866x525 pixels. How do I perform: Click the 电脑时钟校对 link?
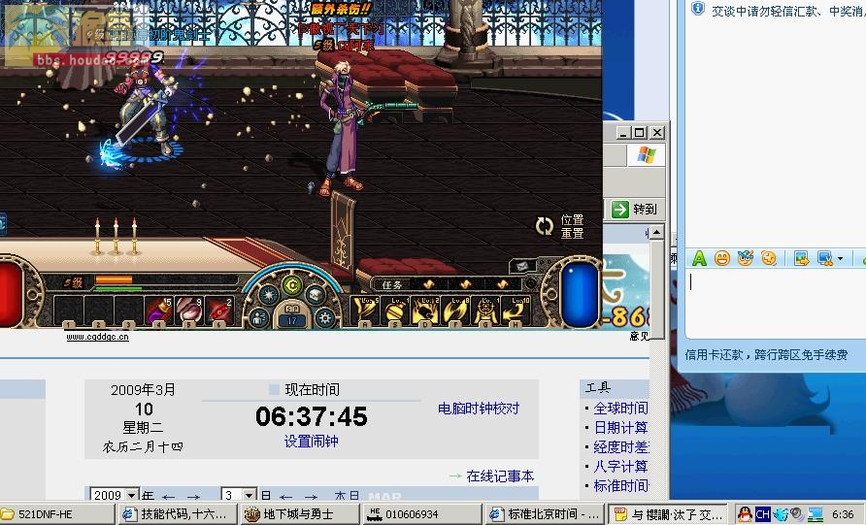point(479,409)
